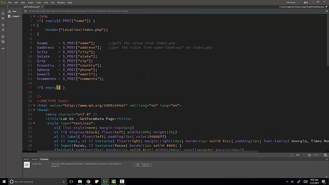
Task: Click the Dreamweaver taskbar icon
Action: [105, 181]
